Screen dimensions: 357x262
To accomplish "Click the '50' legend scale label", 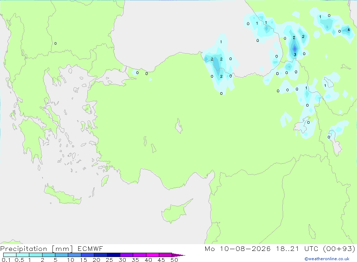I will tap(175, 260).
